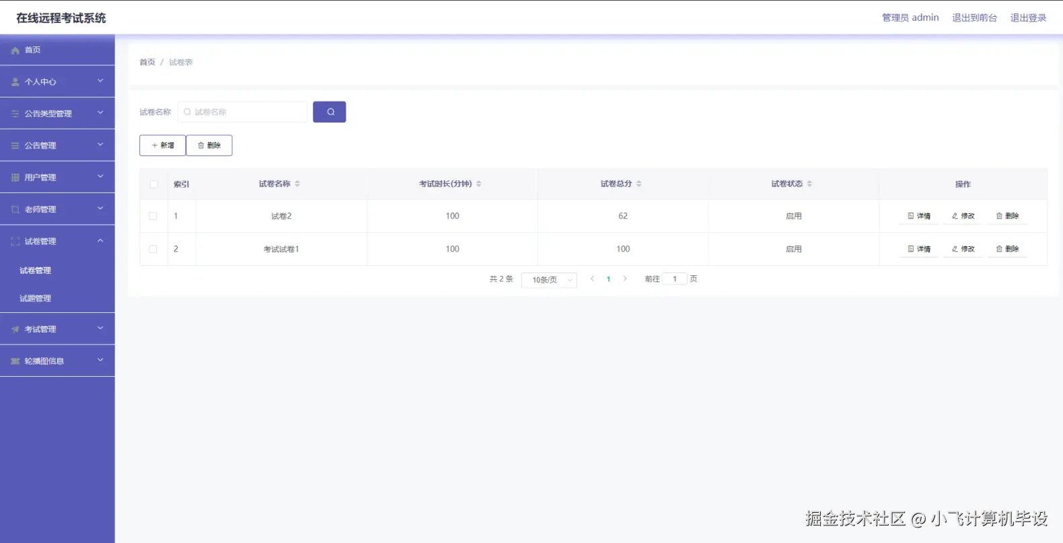1063x543 pixels.
Task: Sort by 试卷名称 column arrows
Action: (297, 184)
